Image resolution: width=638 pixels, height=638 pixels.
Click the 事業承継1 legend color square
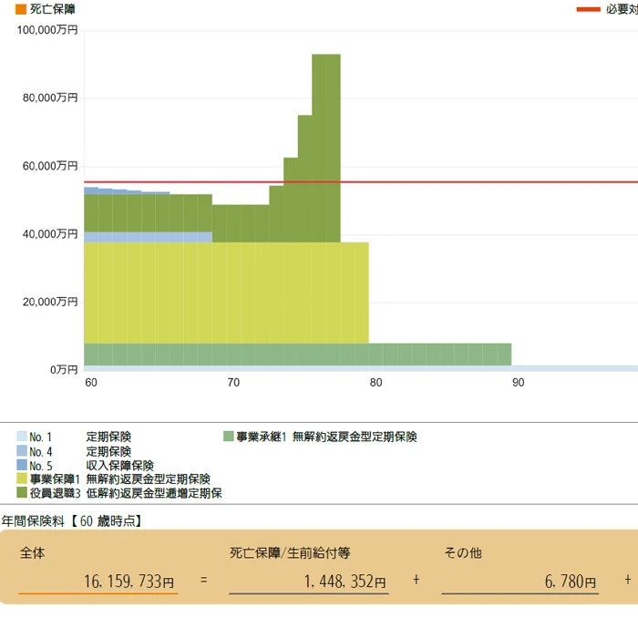pos(229,437)
